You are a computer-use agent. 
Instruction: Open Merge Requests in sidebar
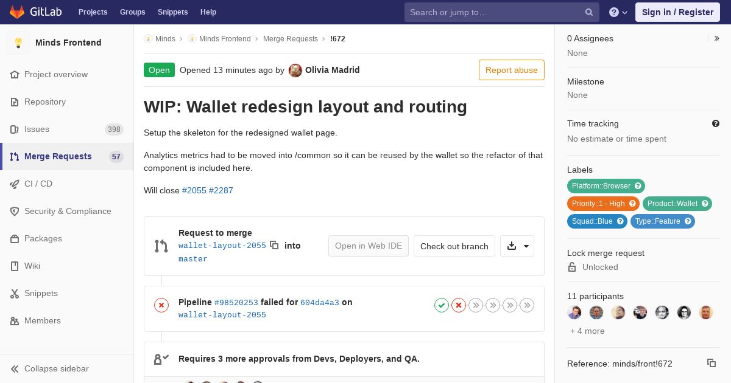[66, 156]
